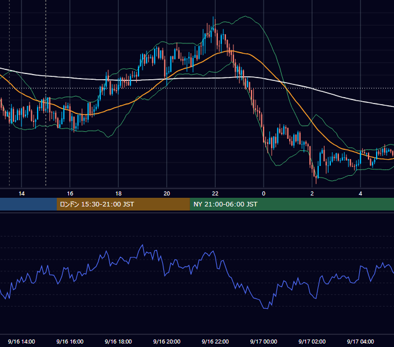
Task: Click the time axis label 14
Action: pyautogui.click(x=21, y=194)
